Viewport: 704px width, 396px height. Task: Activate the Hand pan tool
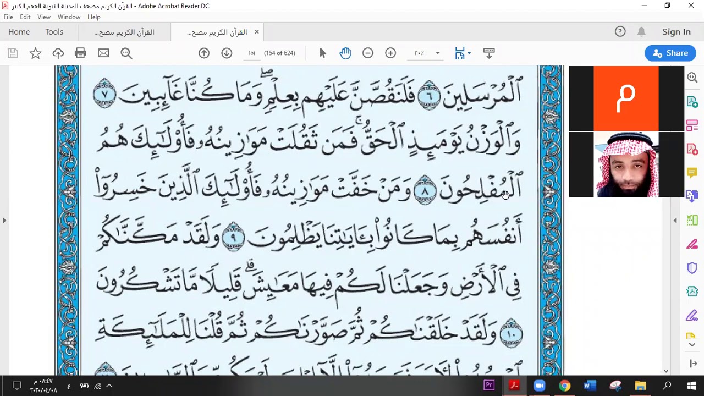coord(345,53)
